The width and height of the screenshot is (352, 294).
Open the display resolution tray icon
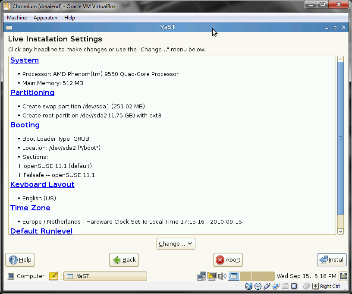pyautogui.click(x=212, y=276)
